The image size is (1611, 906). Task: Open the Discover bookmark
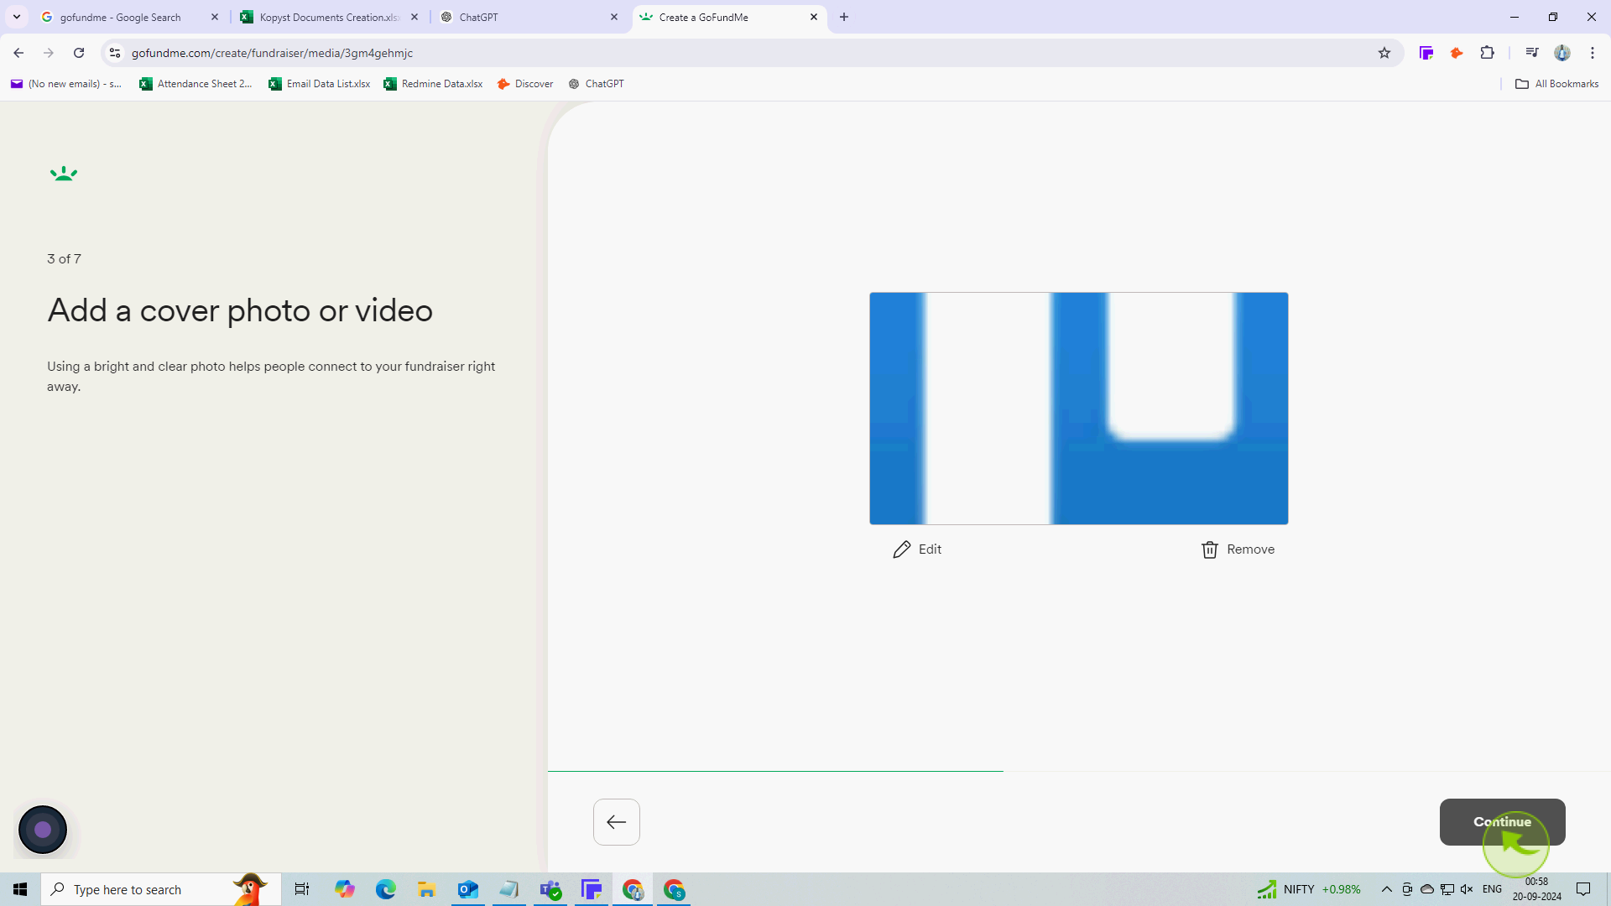(525, 84)
